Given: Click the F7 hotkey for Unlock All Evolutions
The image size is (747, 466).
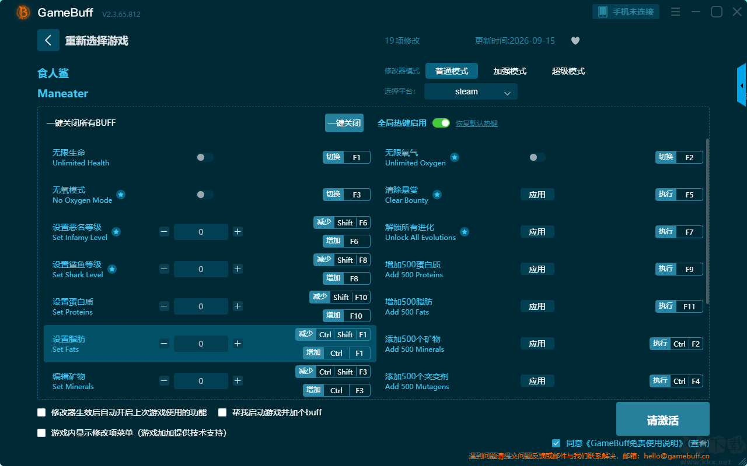Looking at the screenshot, I should click(679, 232).
